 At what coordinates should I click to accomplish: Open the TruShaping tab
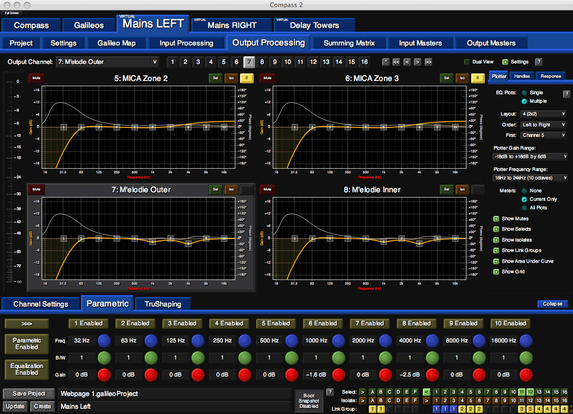coord(163,304)
